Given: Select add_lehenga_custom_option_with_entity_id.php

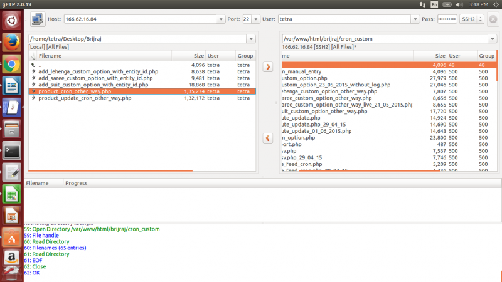Looking at the screenshot, I should (x=142, y=71).
